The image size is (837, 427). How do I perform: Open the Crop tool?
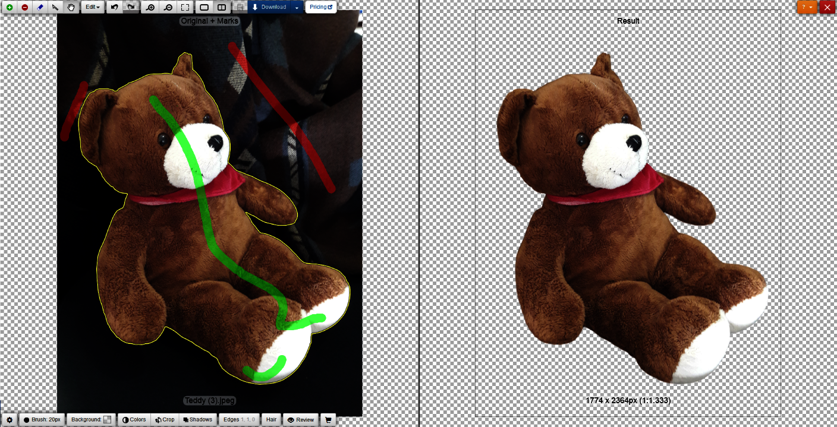[165, 419]
